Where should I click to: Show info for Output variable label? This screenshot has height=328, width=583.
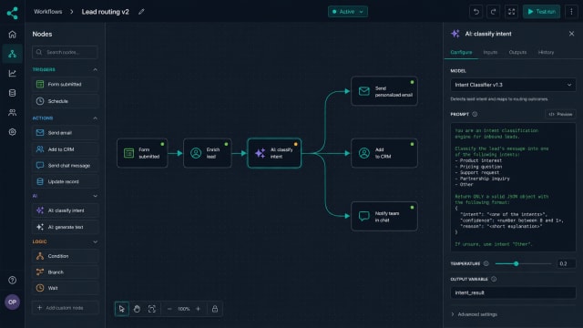coord(494,279)
